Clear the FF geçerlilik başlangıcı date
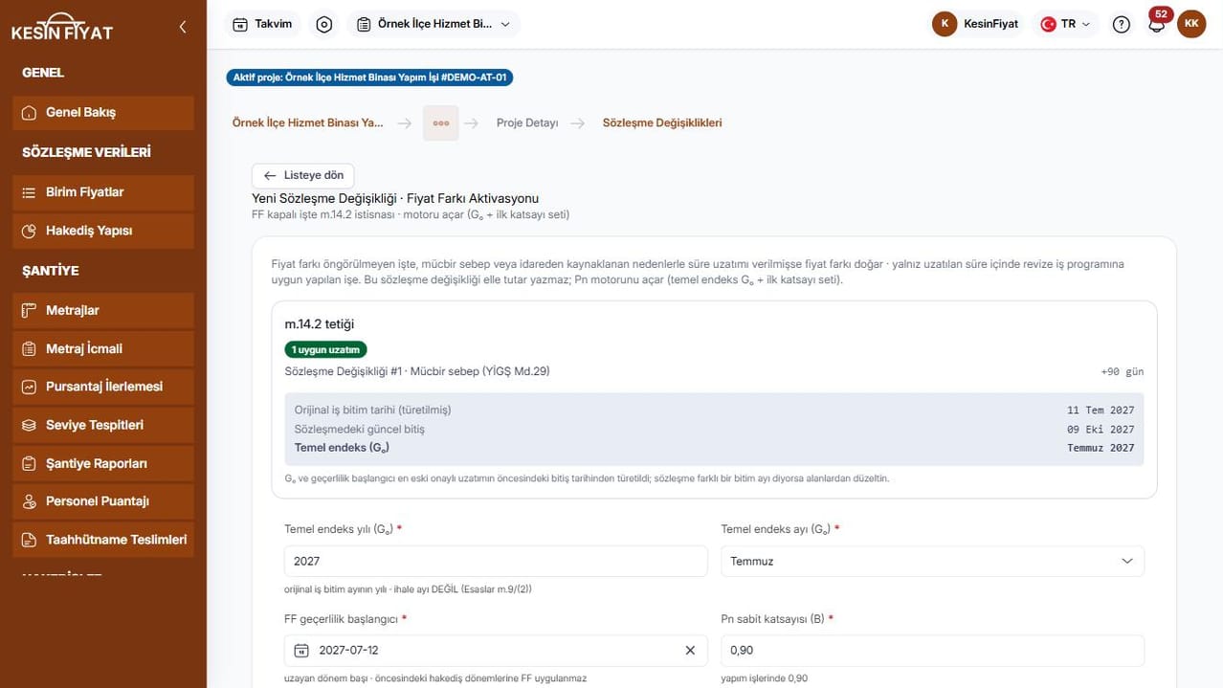The height and width of the screenshot is (688, 1223). (x=690, y=651)
